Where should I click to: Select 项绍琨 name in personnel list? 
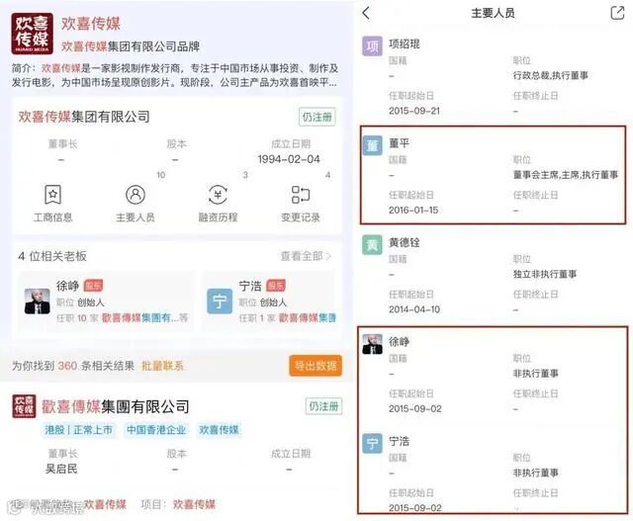(x=405, y=43)
